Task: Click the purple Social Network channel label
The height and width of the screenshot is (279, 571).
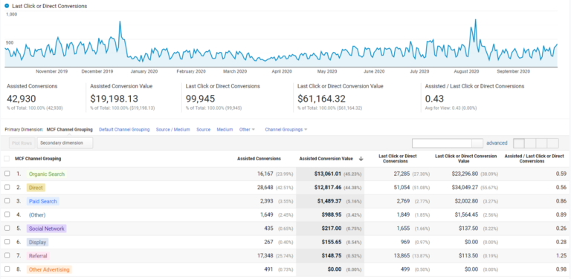Action: tap(47, 229)
